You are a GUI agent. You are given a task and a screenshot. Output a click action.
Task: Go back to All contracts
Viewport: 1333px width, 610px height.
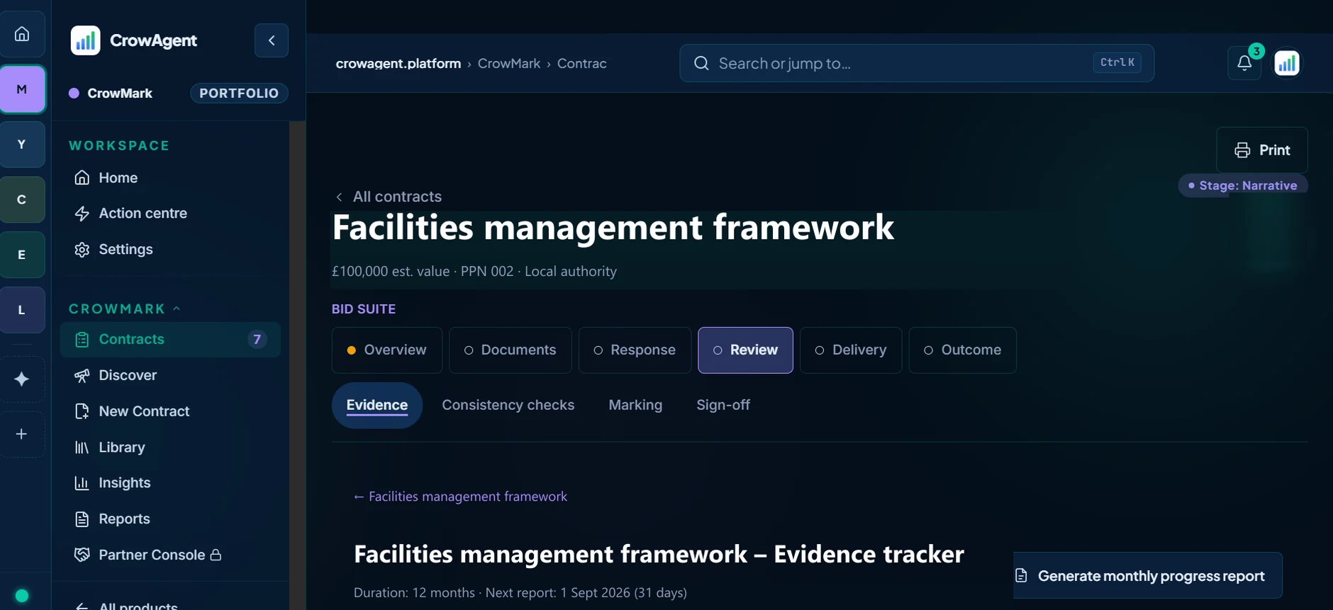(388, 196)
